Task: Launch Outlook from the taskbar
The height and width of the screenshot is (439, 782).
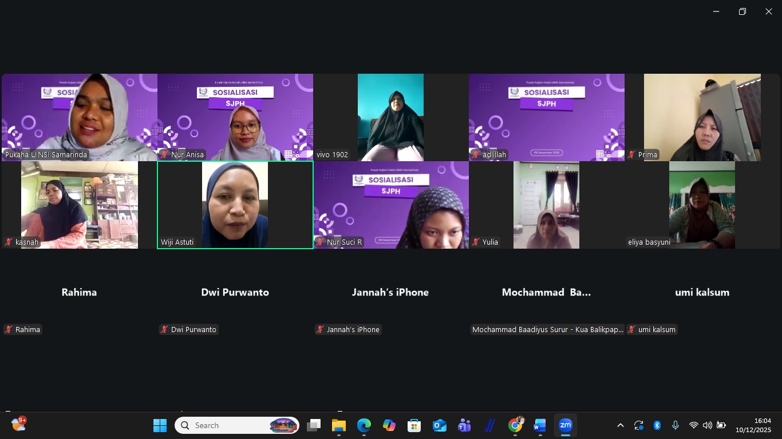Action: pos(439,425)
